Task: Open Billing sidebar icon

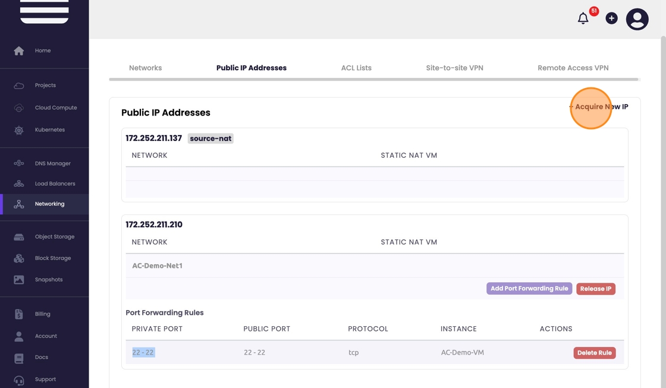Action: tap(19, 314)
